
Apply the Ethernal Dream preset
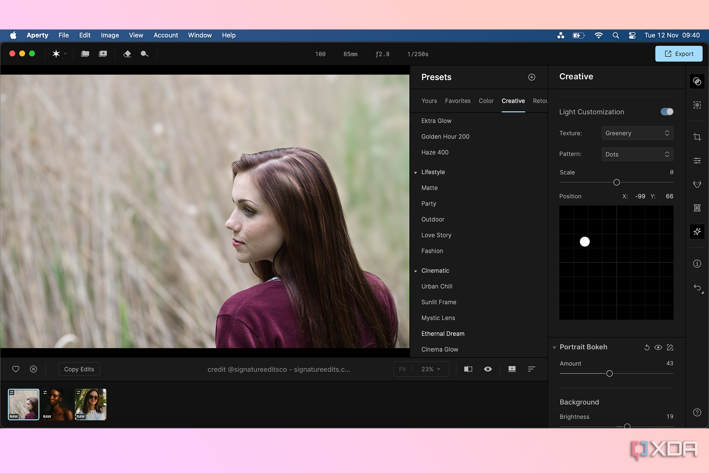click(x=443, y=333)
